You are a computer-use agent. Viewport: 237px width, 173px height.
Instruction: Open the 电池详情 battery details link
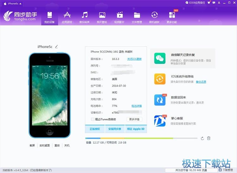137,106
